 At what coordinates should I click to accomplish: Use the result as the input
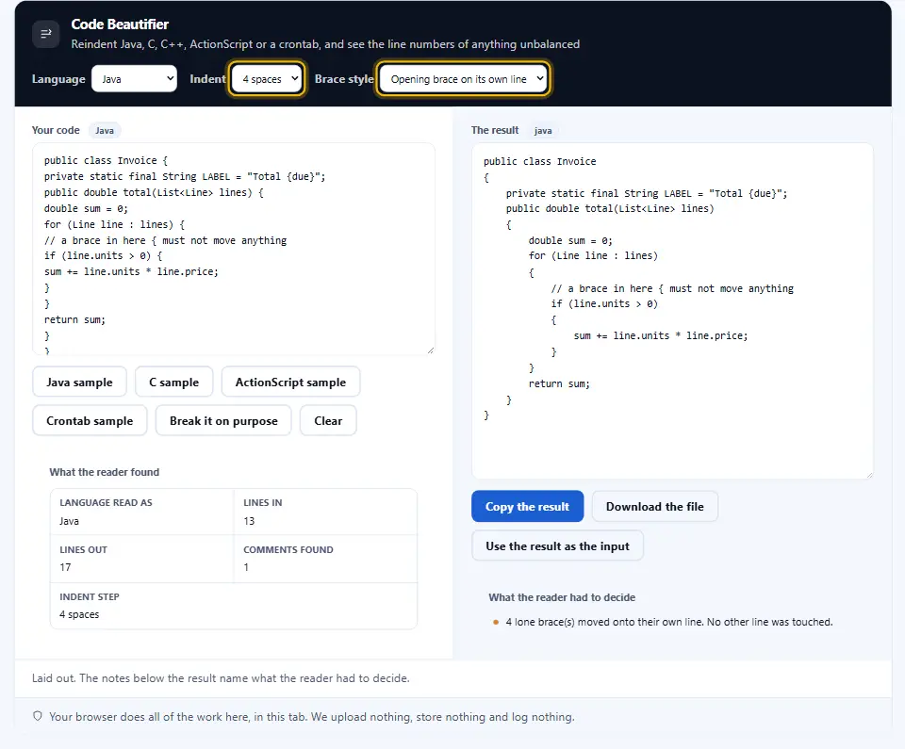click(x=557, y=545)
